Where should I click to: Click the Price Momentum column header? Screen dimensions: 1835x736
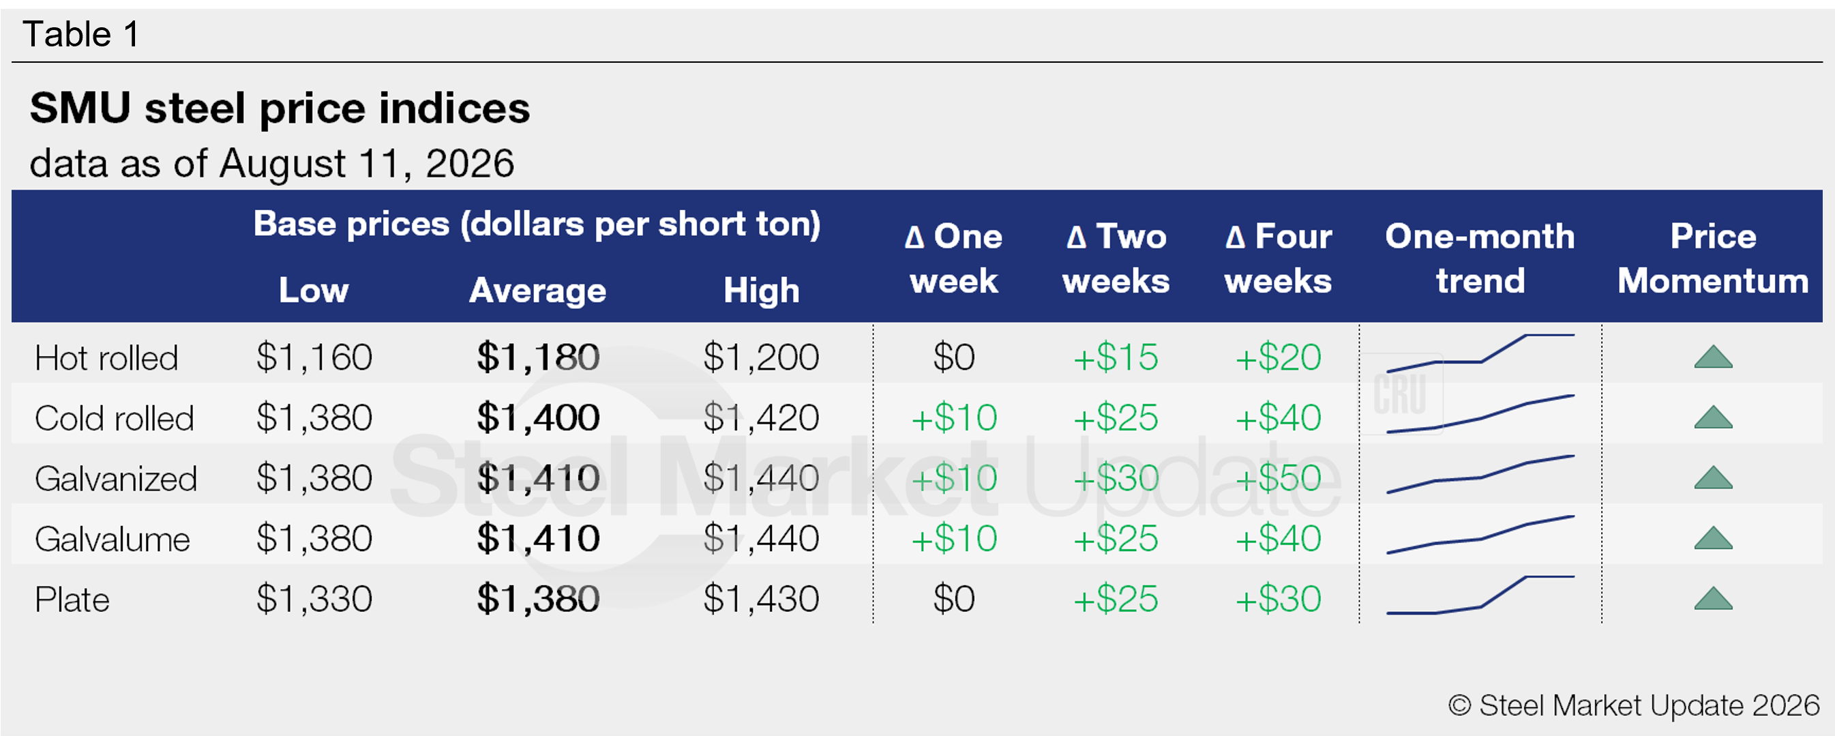[x=1712, y=258]
